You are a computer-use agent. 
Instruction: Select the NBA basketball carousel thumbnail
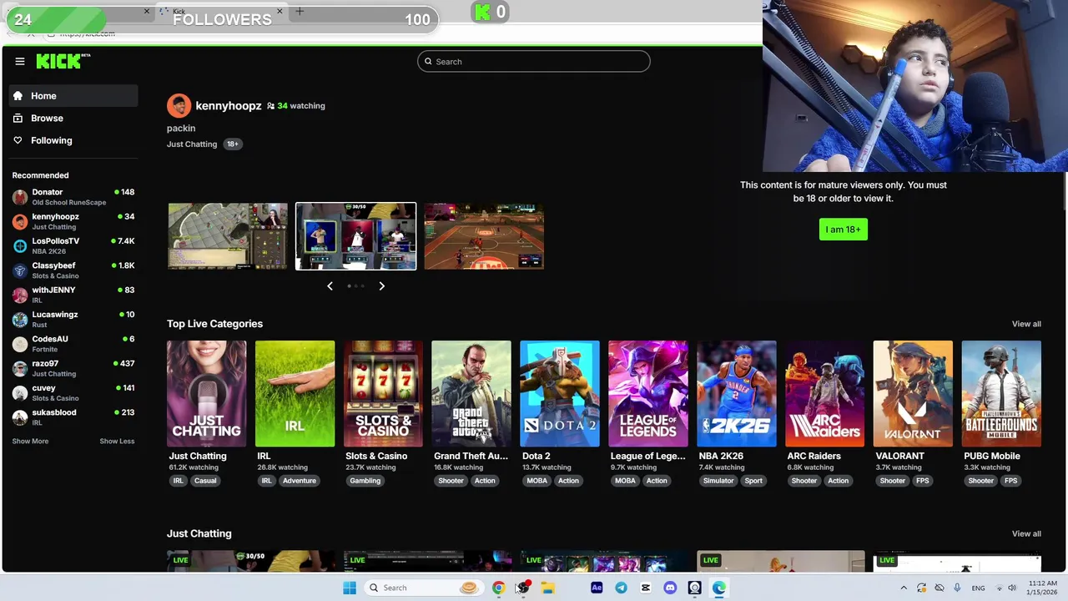pos(484,236)
